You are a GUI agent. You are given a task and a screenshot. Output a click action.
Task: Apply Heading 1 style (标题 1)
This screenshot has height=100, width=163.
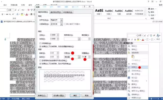click(99, 12)
